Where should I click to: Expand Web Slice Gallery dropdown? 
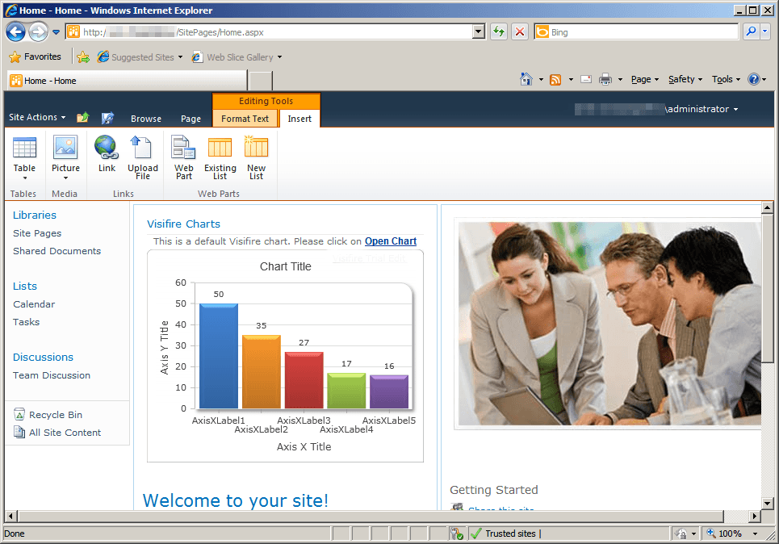tap(279, 57)
